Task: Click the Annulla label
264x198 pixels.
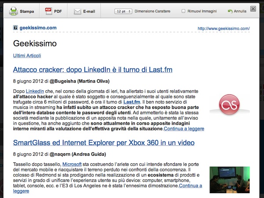Action: tap(240, 11)
